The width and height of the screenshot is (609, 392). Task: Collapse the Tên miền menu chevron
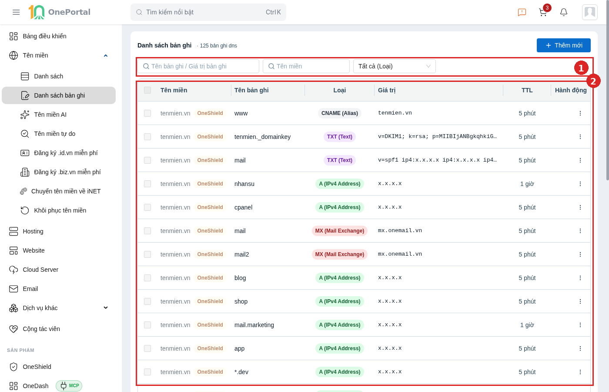point(106,55)
